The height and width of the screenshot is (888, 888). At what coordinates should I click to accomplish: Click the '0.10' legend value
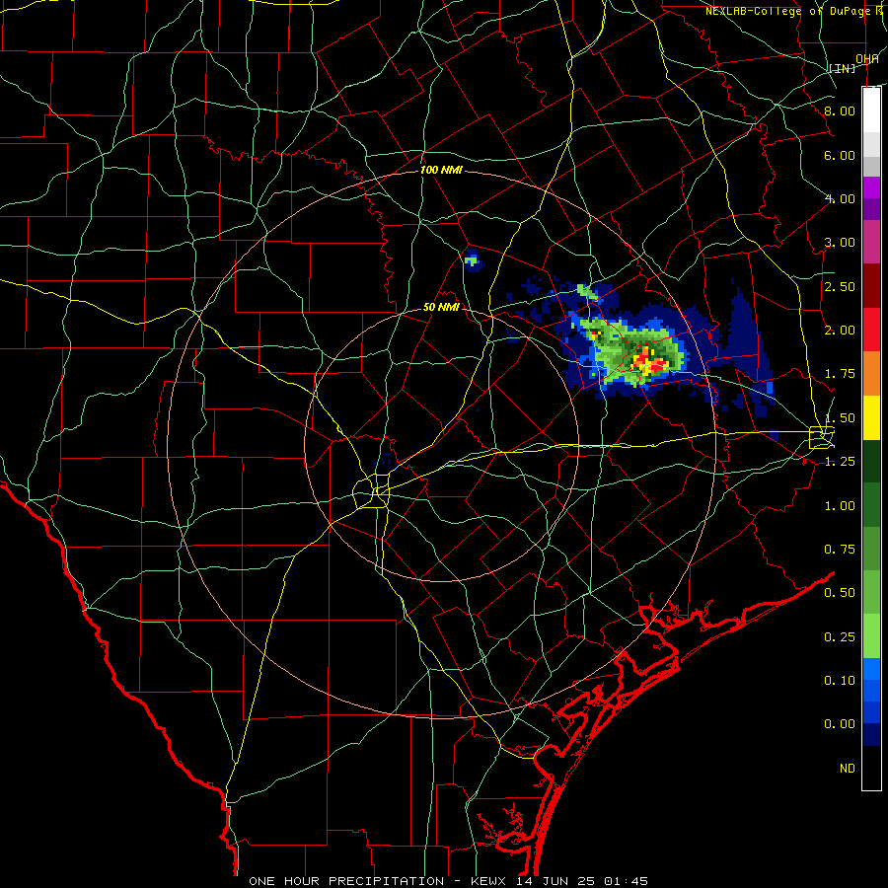[x=840, y=681]
